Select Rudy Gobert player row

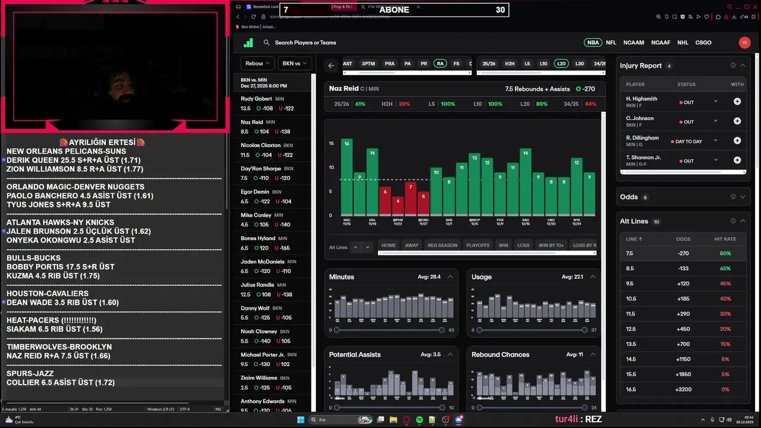(x=273, y=103)
